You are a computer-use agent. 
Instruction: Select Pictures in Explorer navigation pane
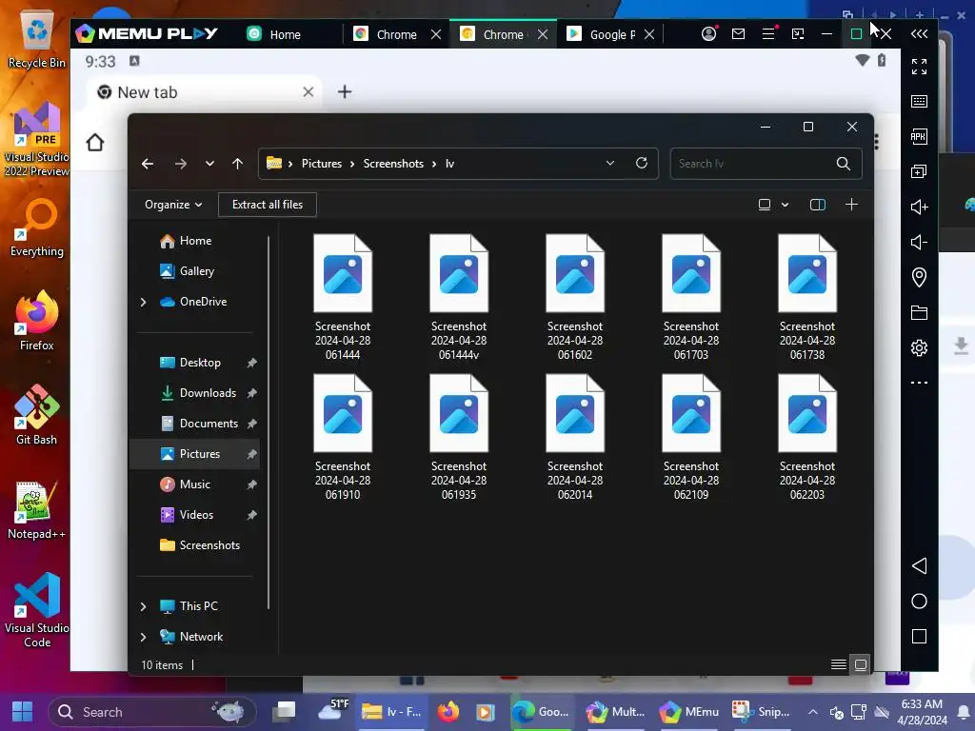pyautogui.click(x=194, y=454)
